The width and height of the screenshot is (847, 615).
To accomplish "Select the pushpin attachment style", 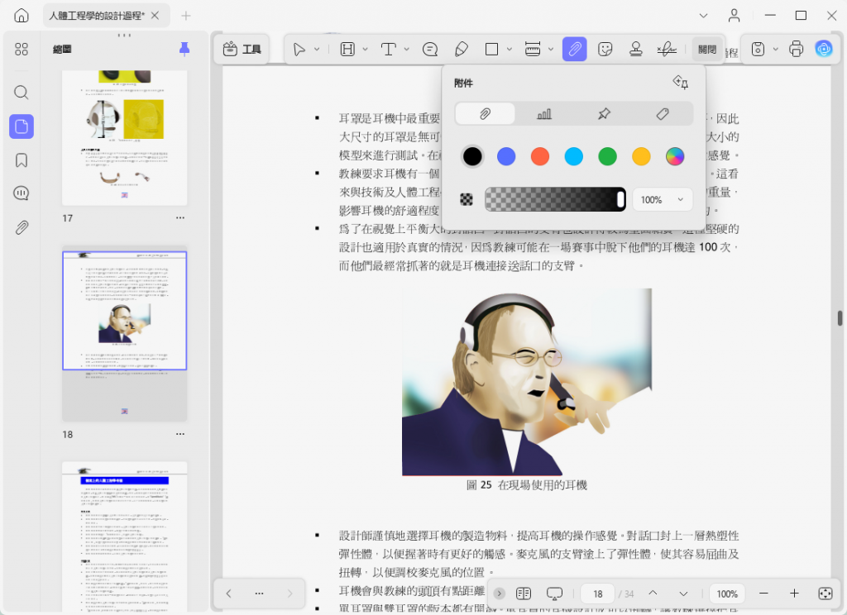I will pos(603,113).
